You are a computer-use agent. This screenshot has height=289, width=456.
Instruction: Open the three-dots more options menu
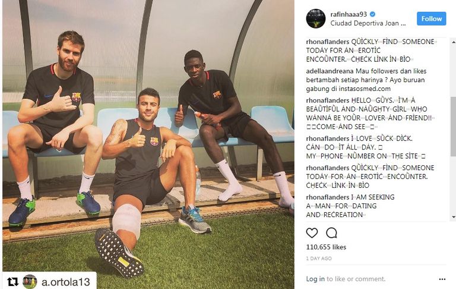point(442,279)
